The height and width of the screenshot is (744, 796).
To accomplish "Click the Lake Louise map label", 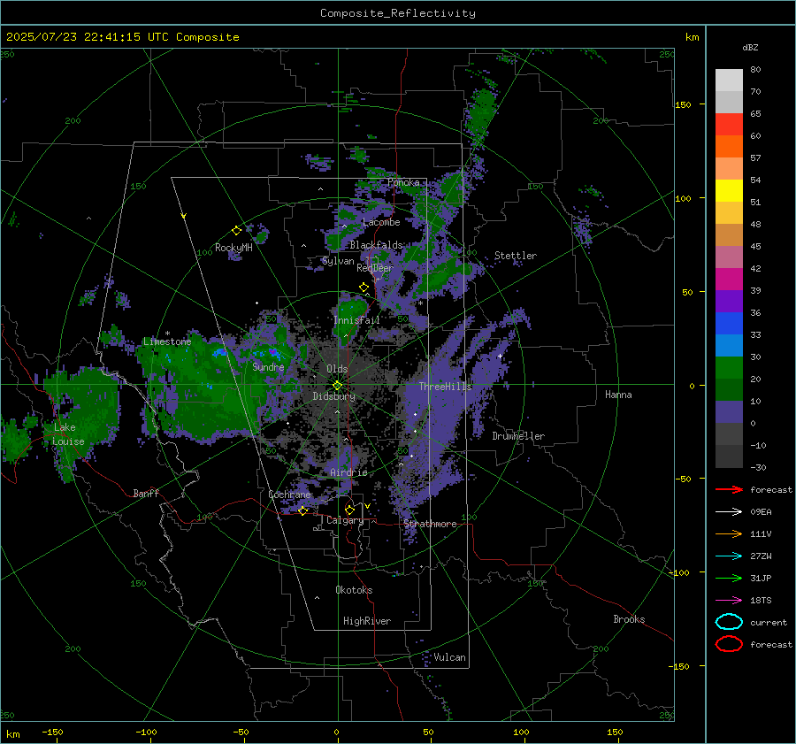I will tap(68, 434).
